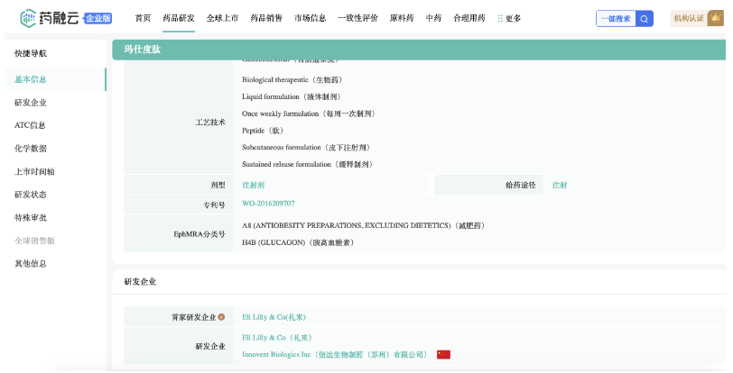Go to the 一致性评价 tab
Screen dimensions: 733x373
pyautogui.click(x=357, y=18)
